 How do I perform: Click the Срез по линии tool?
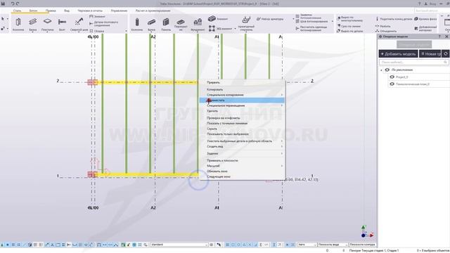pos(348,26)
